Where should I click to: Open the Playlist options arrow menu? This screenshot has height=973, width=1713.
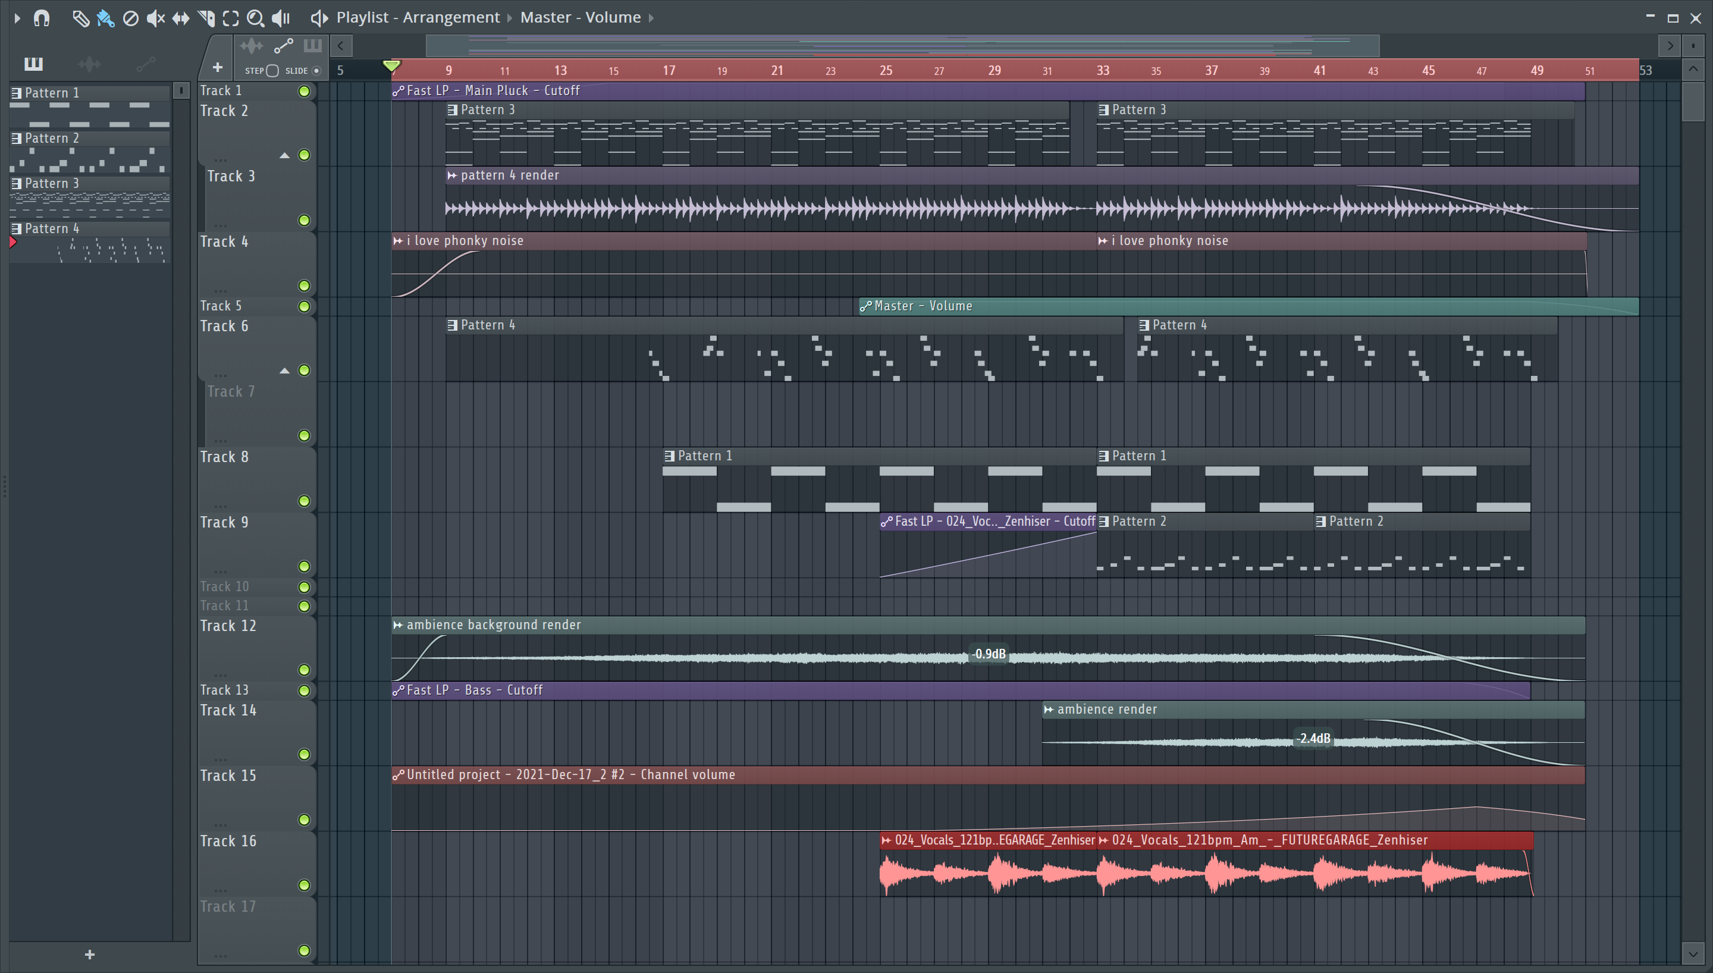(17, 18)
